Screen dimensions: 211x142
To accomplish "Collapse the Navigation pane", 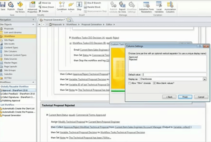I will coord(33,20).
